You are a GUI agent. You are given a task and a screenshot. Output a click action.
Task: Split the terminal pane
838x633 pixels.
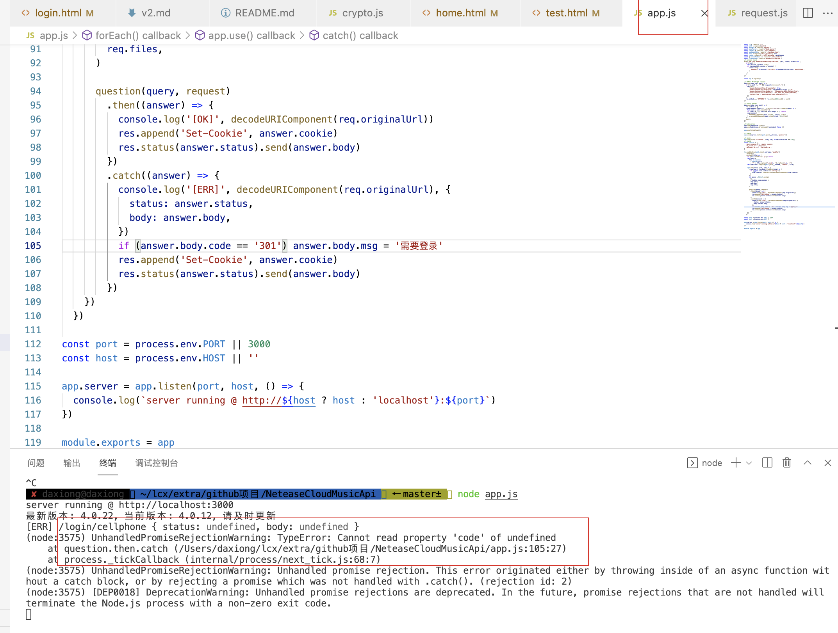767,463
